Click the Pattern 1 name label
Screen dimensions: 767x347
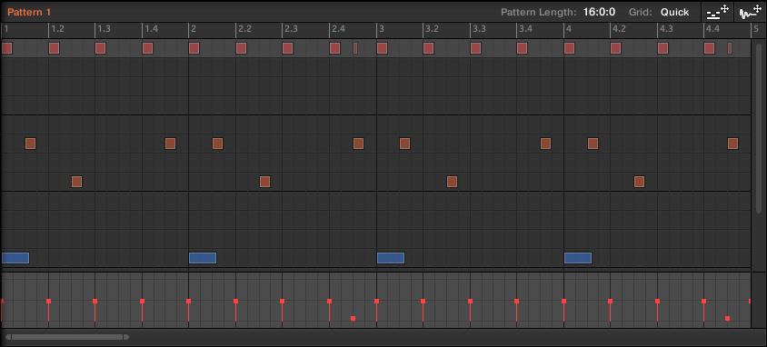click(x=29, y=12)
